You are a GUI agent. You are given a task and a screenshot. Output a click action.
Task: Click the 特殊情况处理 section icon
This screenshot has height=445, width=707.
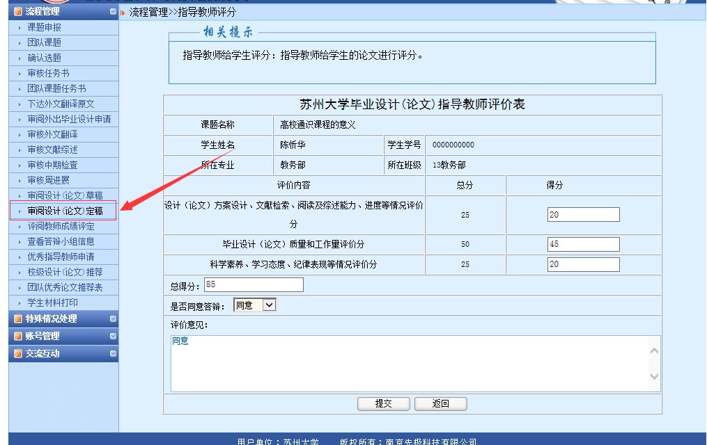click(x=18, y=319)
